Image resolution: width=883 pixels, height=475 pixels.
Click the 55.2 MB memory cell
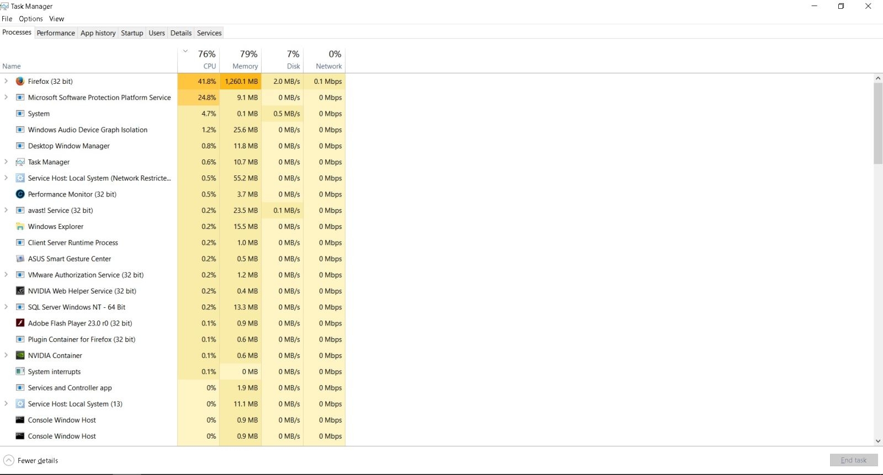tap(241, 178)
